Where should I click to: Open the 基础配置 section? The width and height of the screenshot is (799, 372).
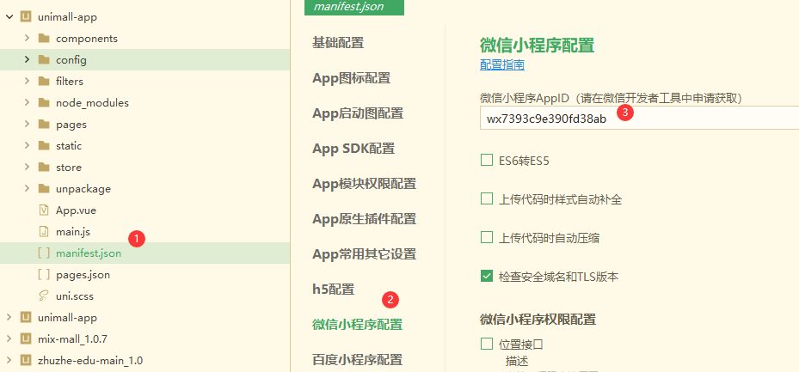coord(338,43)
